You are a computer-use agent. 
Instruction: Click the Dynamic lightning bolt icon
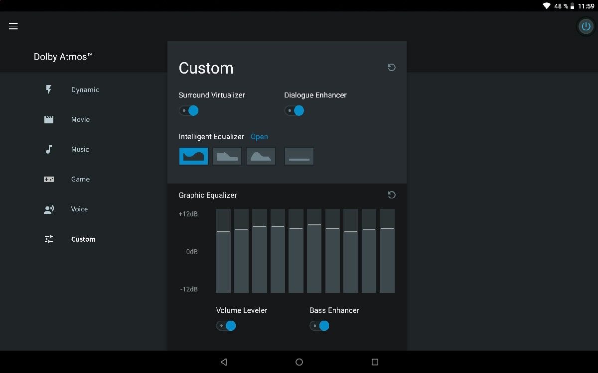coord(49,90)
